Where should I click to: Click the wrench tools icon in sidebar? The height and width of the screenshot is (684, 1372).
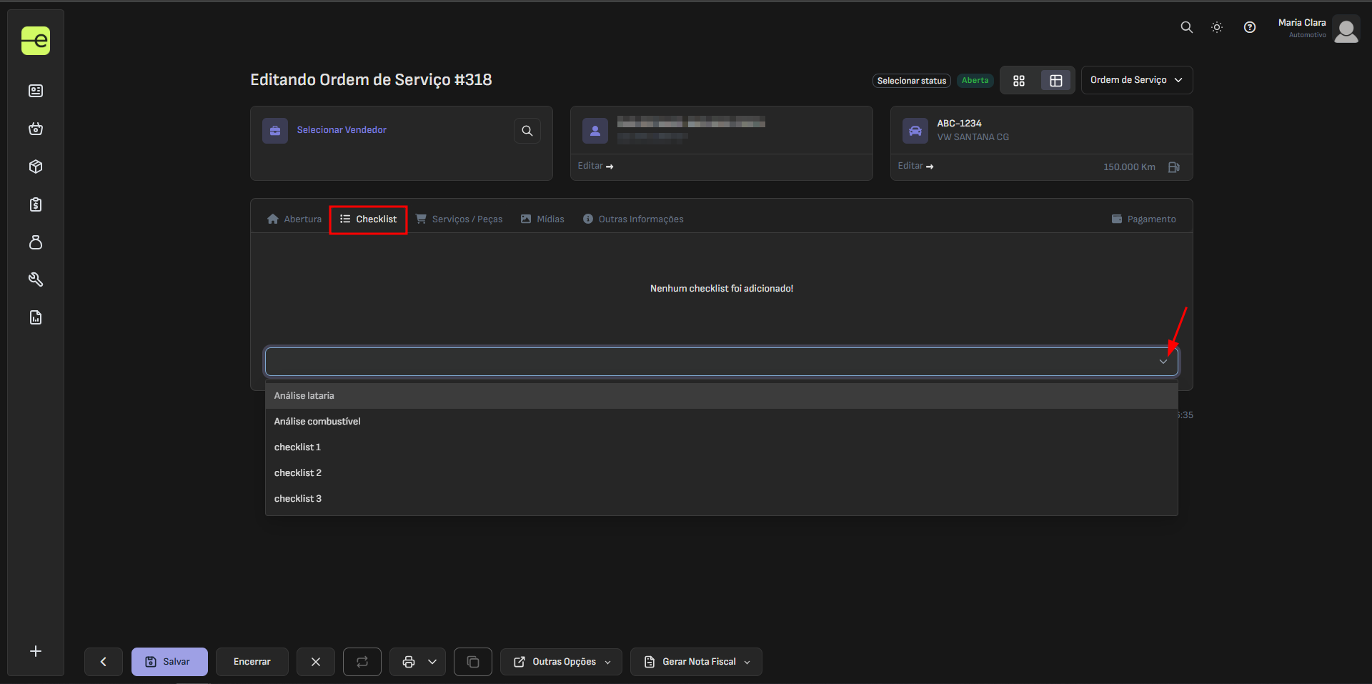coord(36,279)
